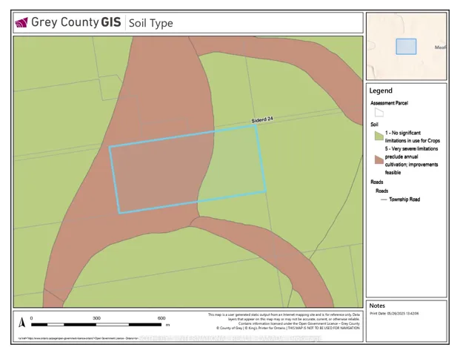This screenshot has width=460, height=356.
Task: Click the Assessment Parcel legend symbol
Action: point(379,113)
